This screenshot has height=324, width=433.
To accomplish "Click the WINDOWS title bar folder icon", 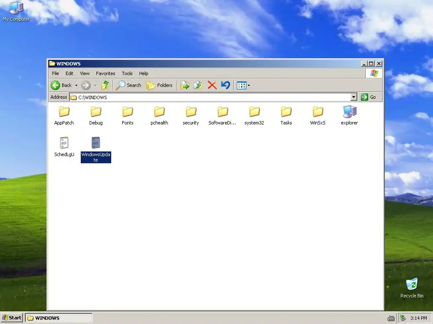I will 52,64.
